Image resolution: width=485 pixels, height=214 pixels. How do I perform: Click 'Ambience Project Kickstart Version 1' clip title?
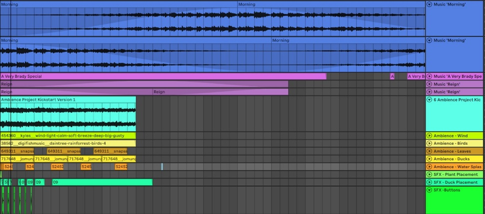38,99
